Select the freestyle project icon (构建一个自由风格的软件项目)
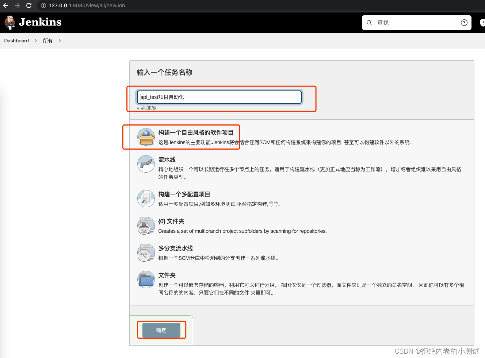 point(146,137)
